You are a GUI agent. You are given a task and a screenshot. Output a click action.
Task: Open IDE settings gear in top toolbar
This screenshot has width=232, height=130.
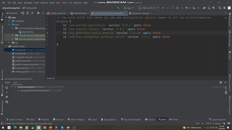[224, 8]
